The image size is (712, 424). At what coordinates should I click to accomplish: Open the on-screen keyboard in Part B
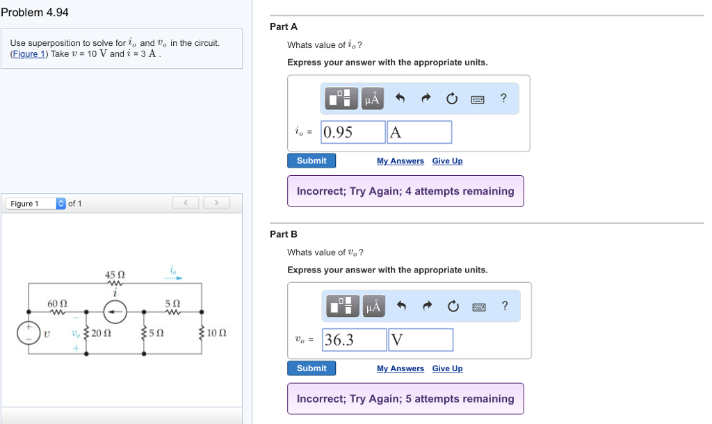[478, 306]
